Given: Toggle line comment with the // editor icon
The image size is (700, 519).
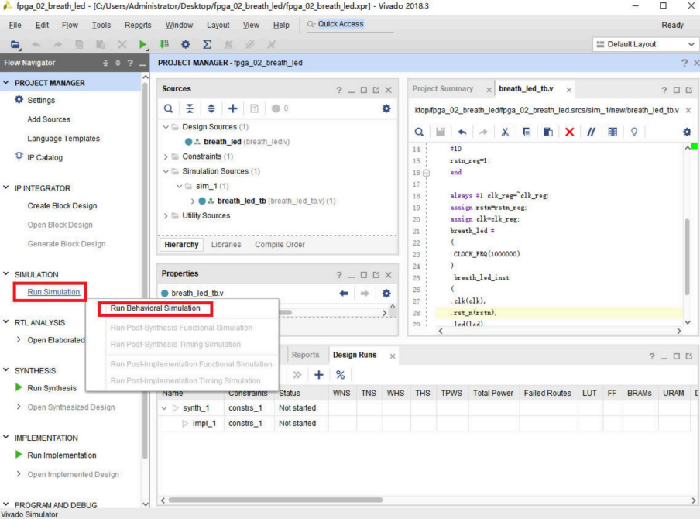Looking at the screenshot, I should (591, 132).
